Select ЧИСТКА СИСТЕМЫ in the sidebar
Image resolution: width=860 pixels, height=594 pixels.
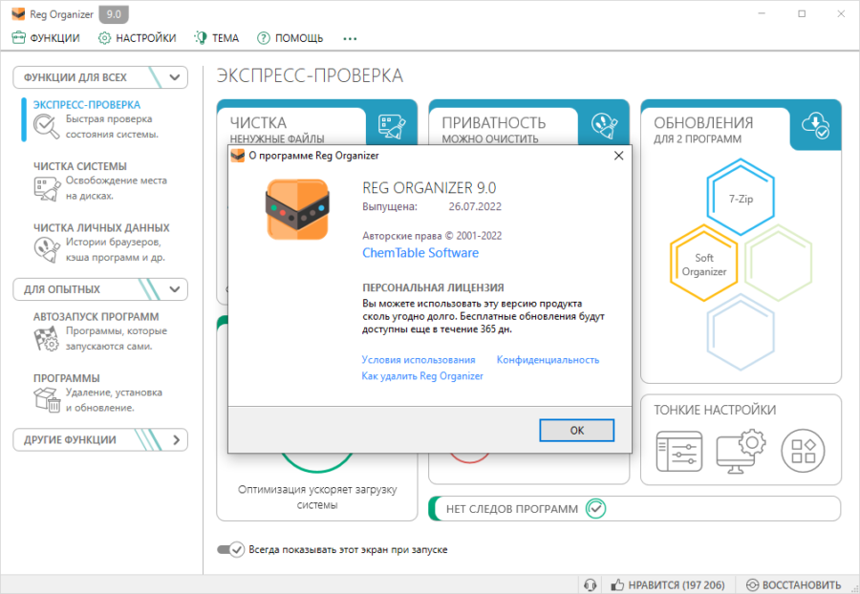80,166
